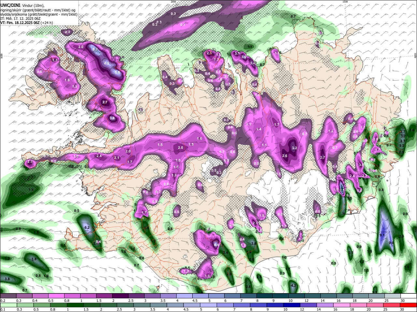Pick the light lavender 4 mm snow swatch

point(184,296)
